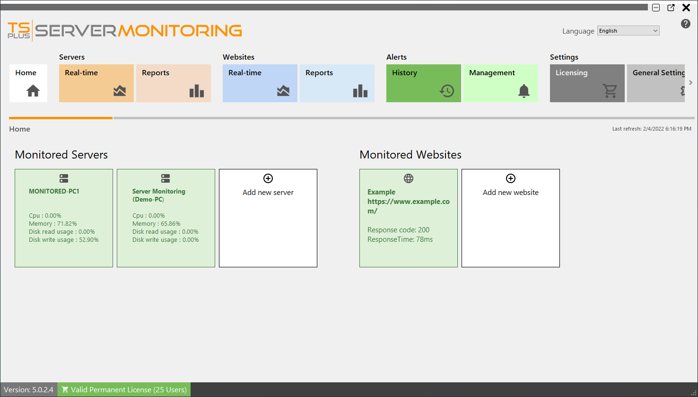Open Alerts Management via the bell icon

523,92
